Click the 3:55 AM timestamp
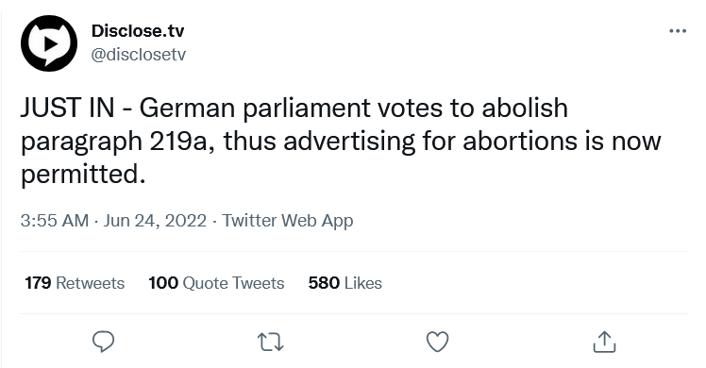 pos(55,221)
